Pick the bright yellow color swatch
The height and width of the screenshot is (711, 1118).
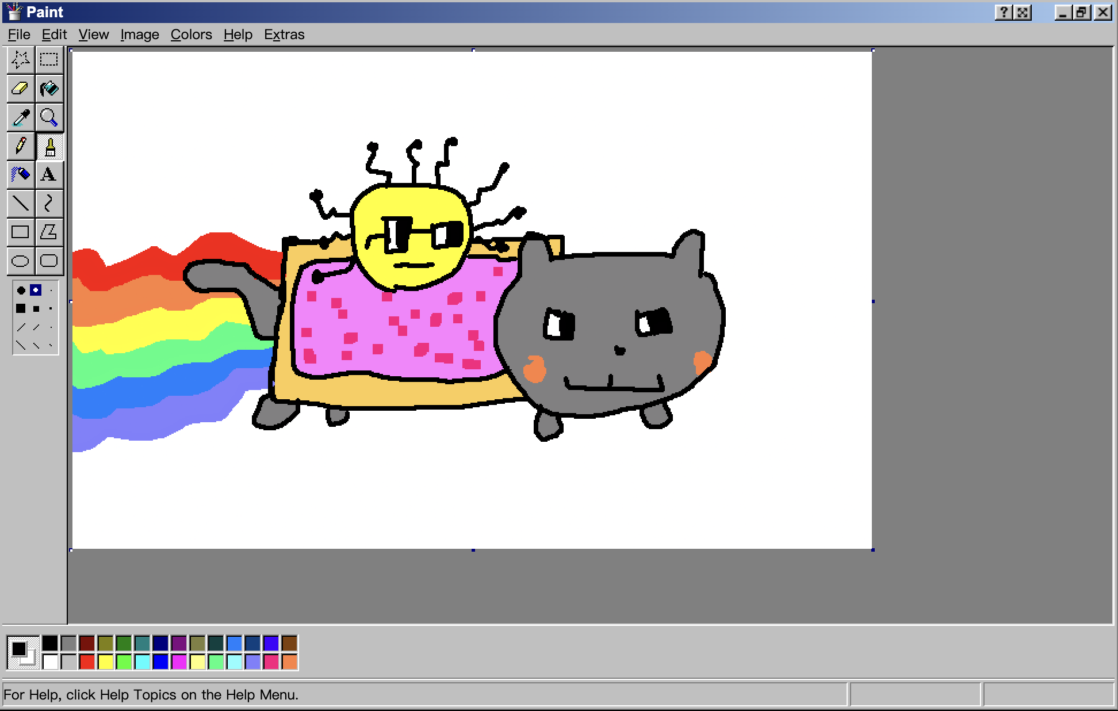[x=105, y=662]
